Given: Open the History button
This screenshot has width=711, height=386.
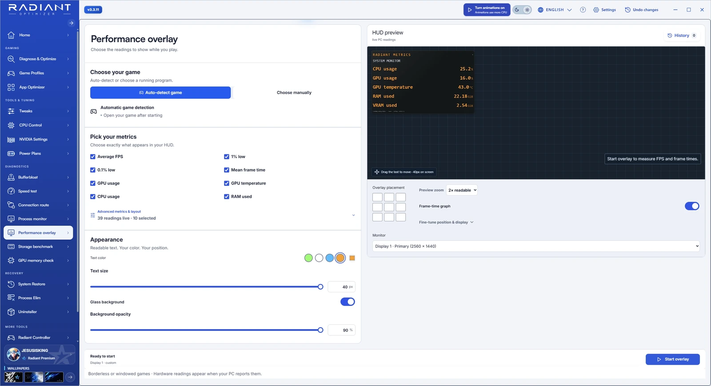Looking at the screenshot, I should coord(682,35).
